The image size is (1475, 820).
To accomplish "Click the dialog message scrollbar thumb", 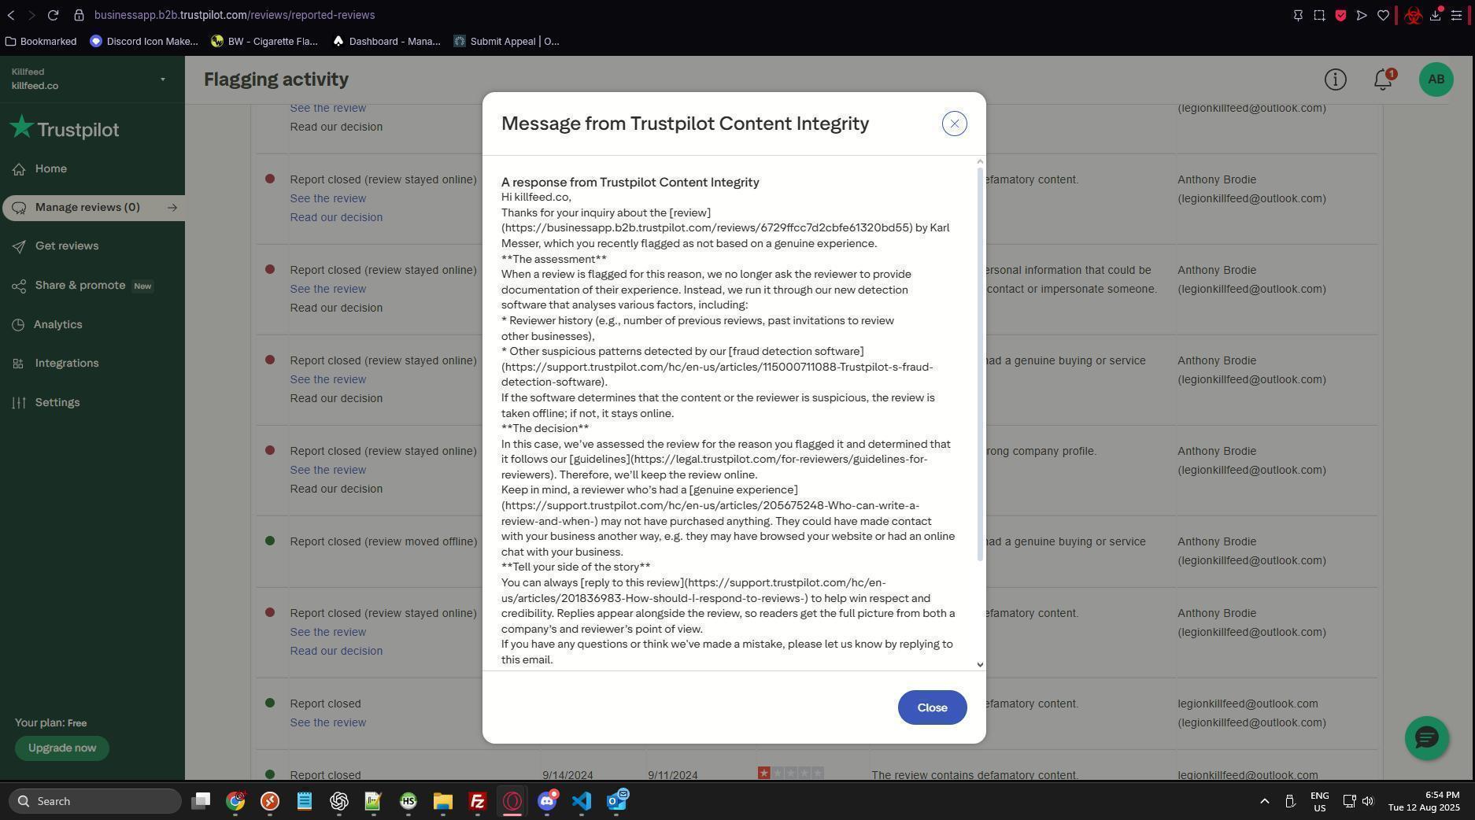I will (980, 364).
